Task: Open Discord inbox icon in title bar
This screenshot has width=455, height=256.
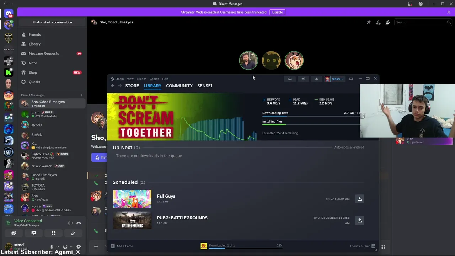Action: tap(410, 4)
